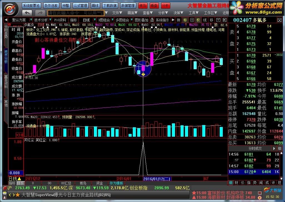Open the envelope message icon
This screenshot has height=202, width=285.
5,193
